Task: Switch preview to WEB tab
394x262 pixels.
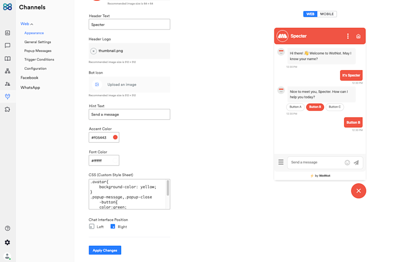Action: click(310, 14)
